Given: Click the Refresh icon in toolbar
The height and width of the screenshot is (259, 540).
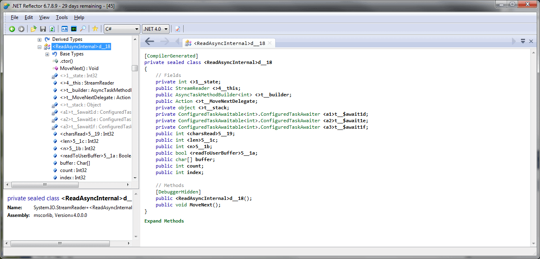Looking at the screenshot, I should point(52,29).
